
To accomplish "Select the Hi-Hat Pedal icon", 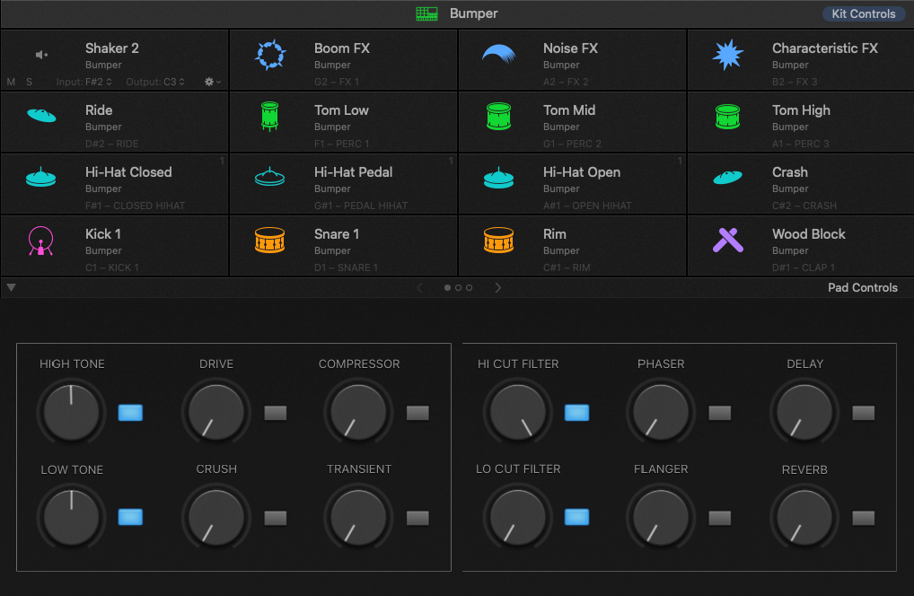I will (x=270, y=177).
